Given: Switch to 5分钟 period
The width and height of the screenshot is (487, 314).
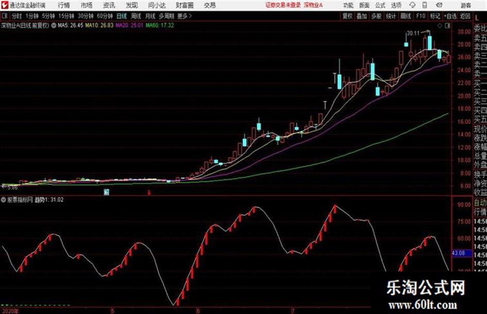Looking at the screenshot, I should pyautogui.click(x=48, y=16).
